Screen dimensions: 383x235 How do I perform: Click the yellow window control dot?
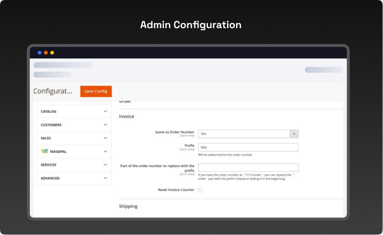click(x=52, y=53)
